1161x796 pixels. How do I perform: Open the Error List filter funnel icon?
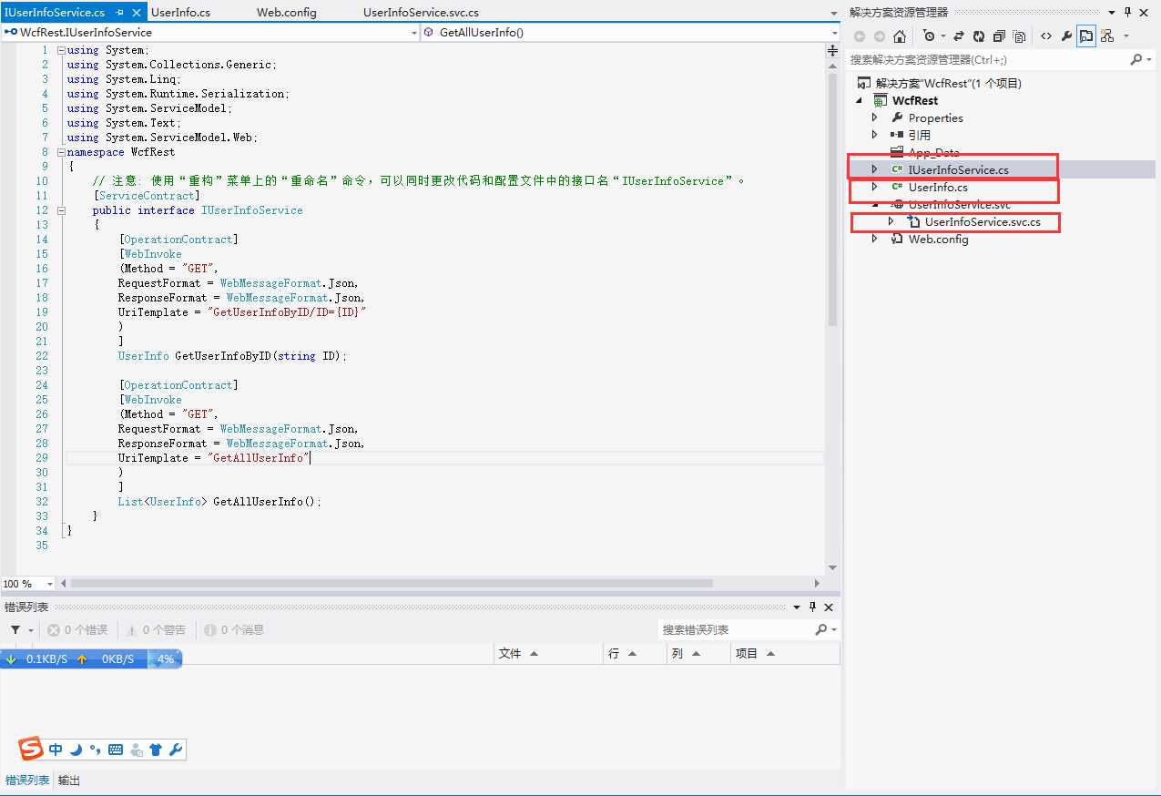point(15,630)
